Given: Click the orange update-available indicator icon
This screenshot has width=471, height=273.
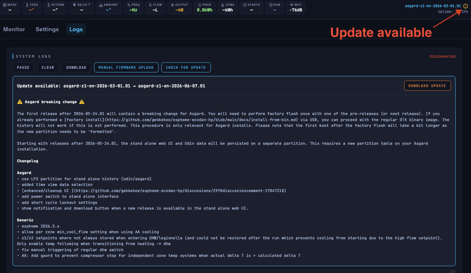Looking at the screenshot, I should pos(465,6).
